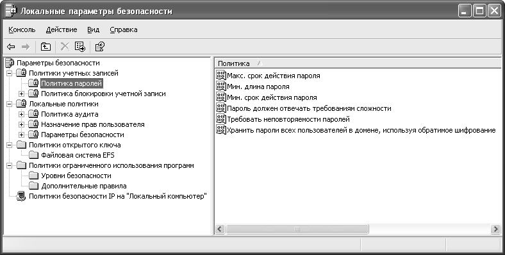Click the horizontal scrollbar right arrow
The width and height of the screenshot is (505, 255).
pos(495,229)
